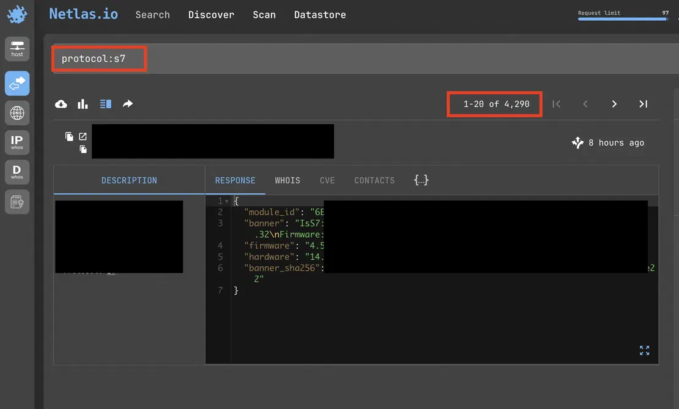The width and height of the screenshot is (679, 409).
Task: Collapse the JSON block at line 1
Action: [226, 201]
